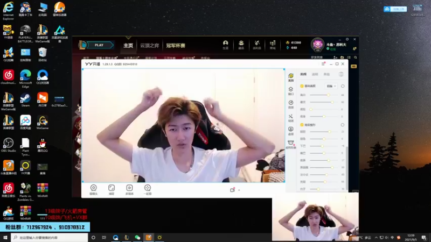Select the 主页 home tab in League client
This screenshot has width=431, height=242.
click(x=128, y=45)
